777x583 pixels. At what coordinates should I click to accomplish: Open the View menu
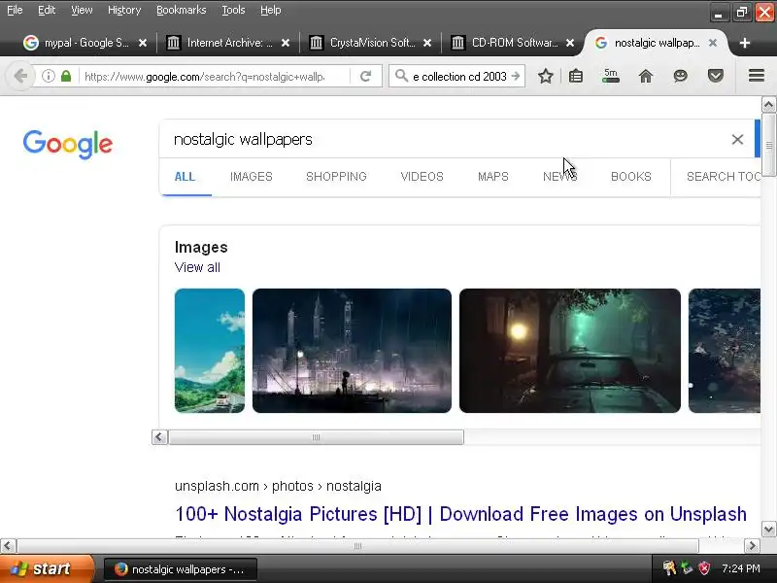[82, 10]
